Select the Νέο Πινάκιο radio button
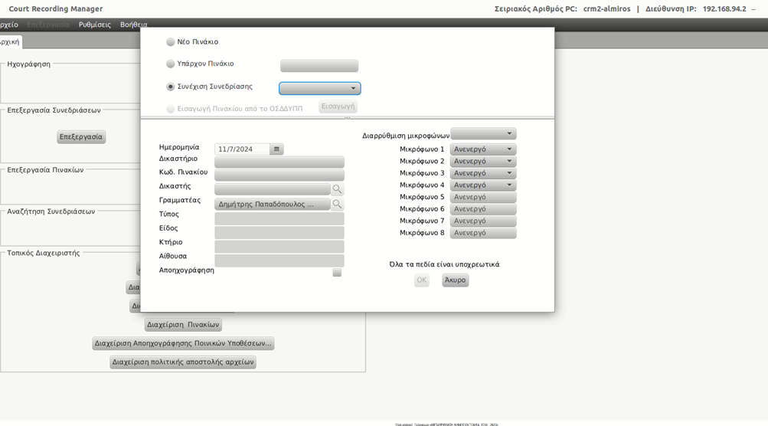The width and height of the screenshot is (768, 426). tap(171, 42)
